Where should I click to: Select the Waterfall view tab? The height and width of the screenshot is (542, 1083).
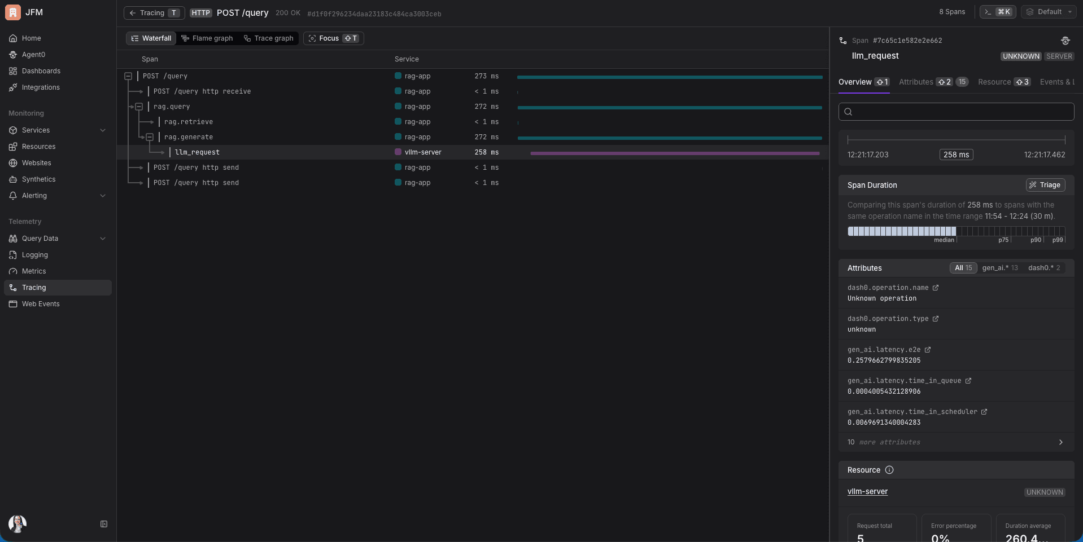coord(151,38)
